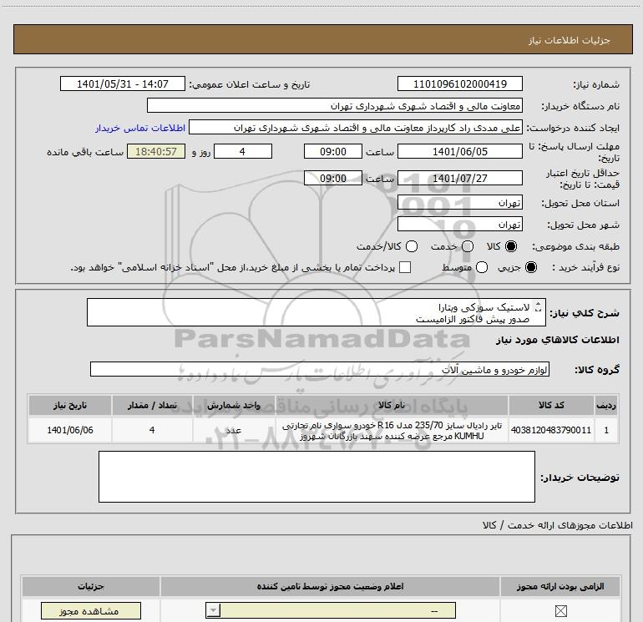
Task: Select the جزیی purchase type radio
Action: (x=530, y=267)
